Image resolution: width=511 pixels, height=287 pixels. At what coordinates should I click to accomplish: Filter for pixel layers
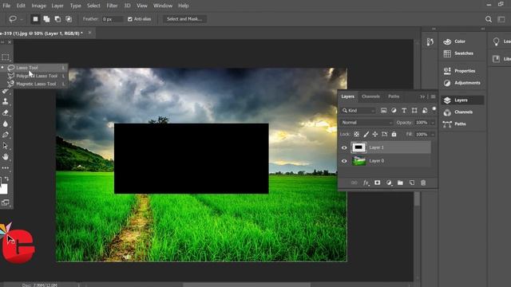tap(383, 111)
